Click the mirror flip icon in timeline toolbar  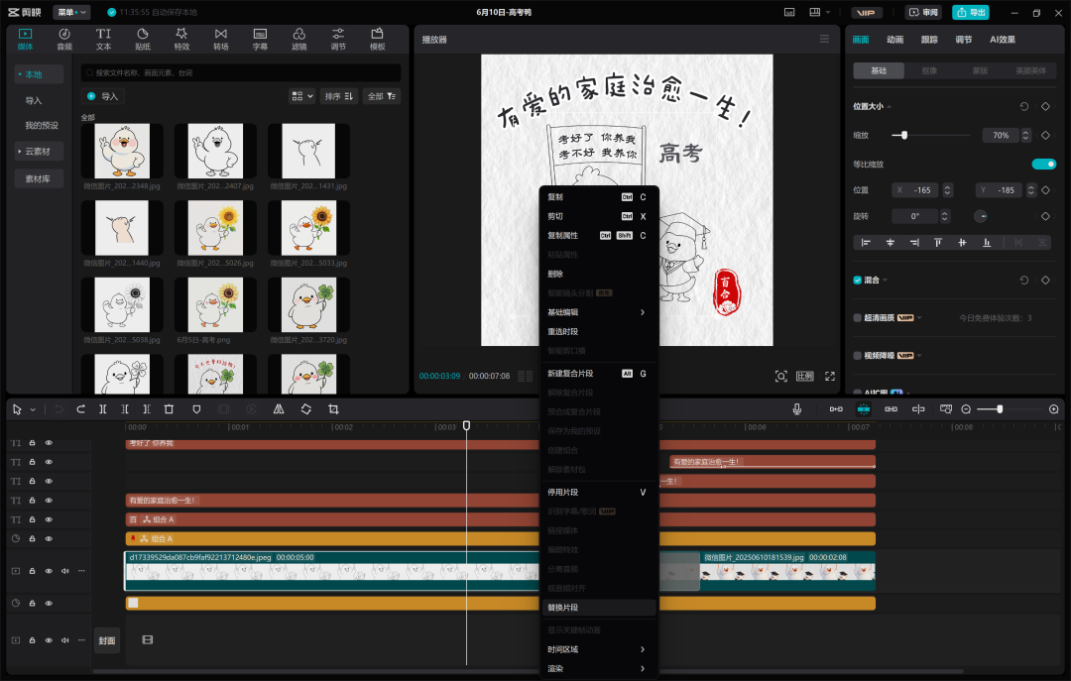[x=279, y=409]
